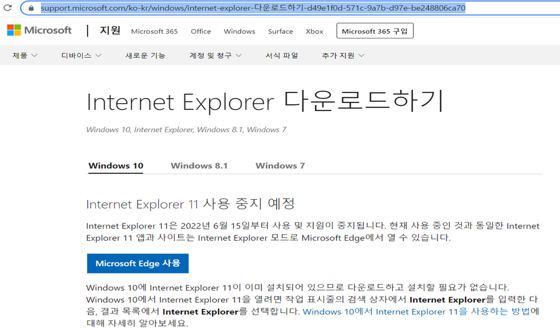Open the Xbox navigation link
The image size is (560, 329).
coord(314,32)
